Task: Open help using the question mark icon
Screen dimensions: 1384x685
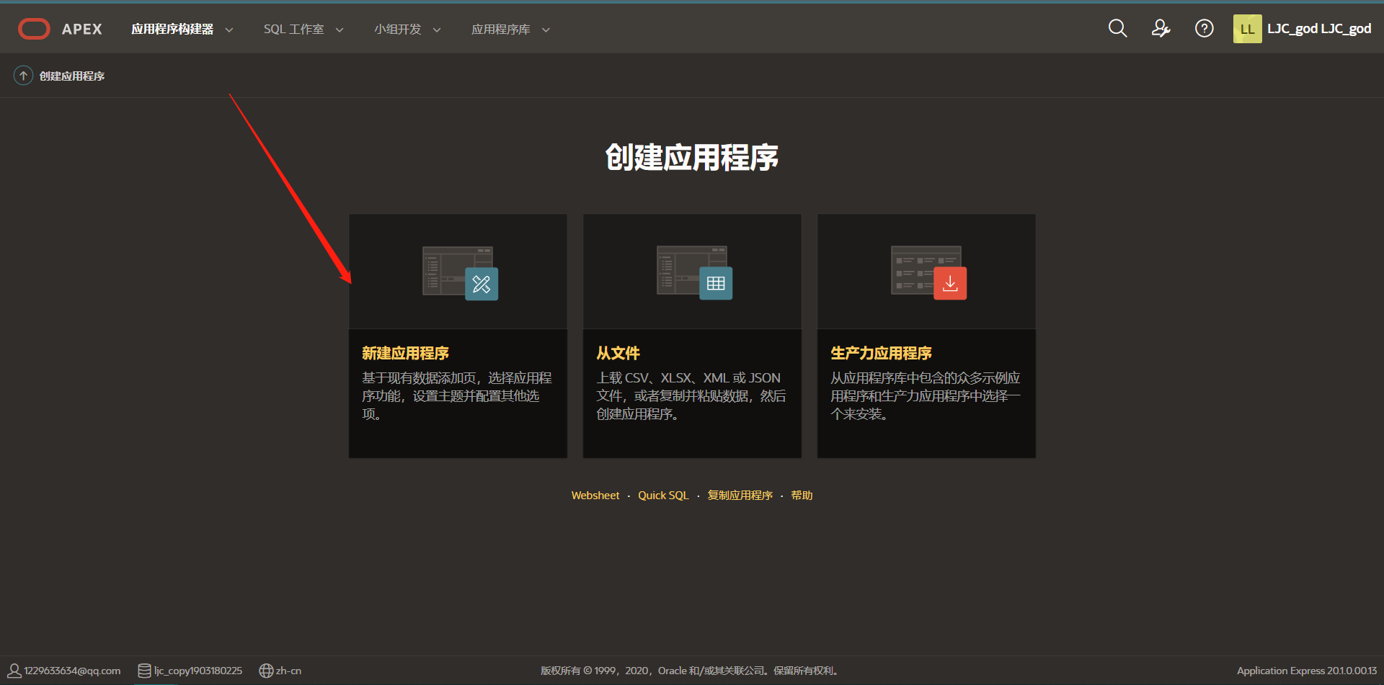Action: coord(1204,28)
